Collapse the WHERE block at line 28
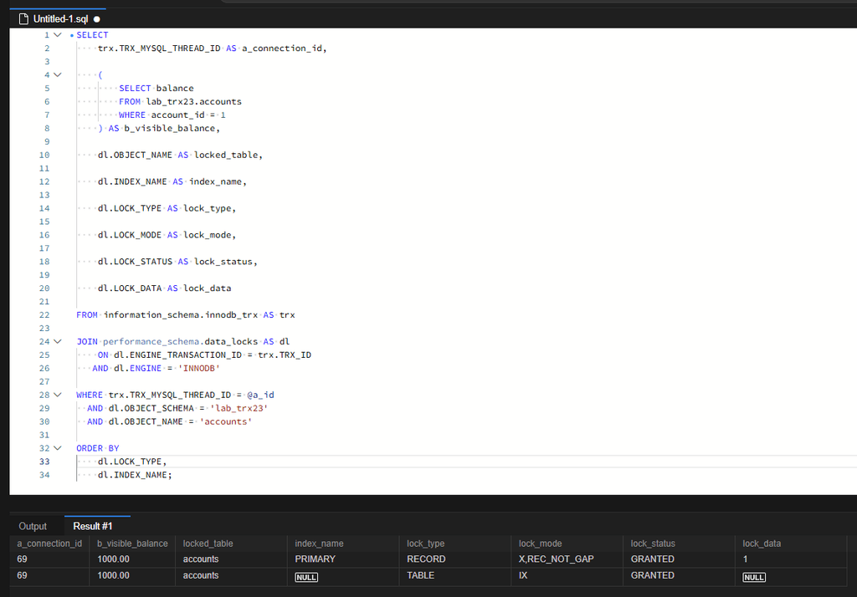The image size is (857, 597). [x=58, y=395]
